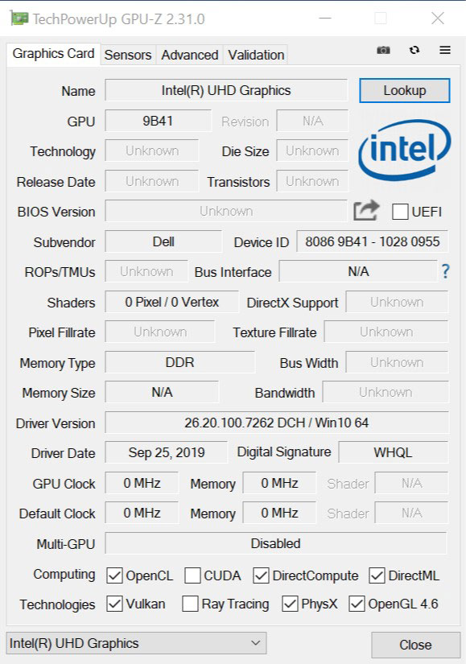Click the BIOS share/export arrow icon
Screen dimensions: 466x664
pyautogui.click(x=366, y=210)
